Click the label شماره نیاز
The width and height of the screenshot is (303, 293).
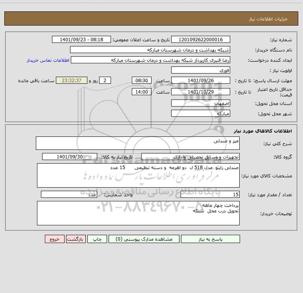click(281, 40)
